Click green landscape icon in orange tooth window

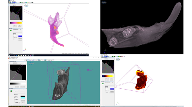point(103,83)
